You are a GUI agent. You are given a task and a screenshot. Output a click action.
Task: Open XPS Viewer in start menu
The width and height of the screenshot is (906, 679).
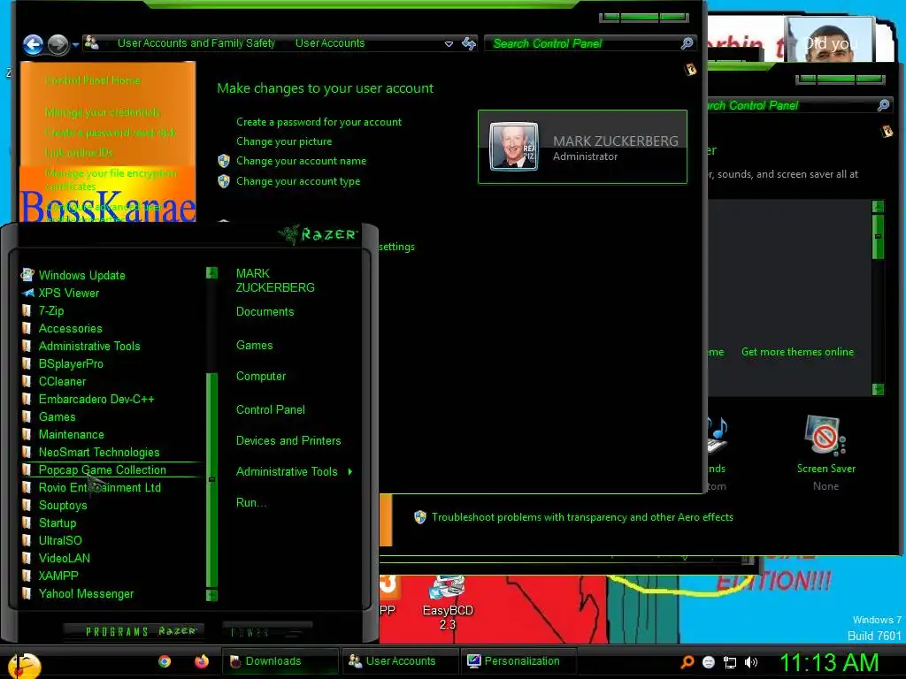[x=69, y=294]
